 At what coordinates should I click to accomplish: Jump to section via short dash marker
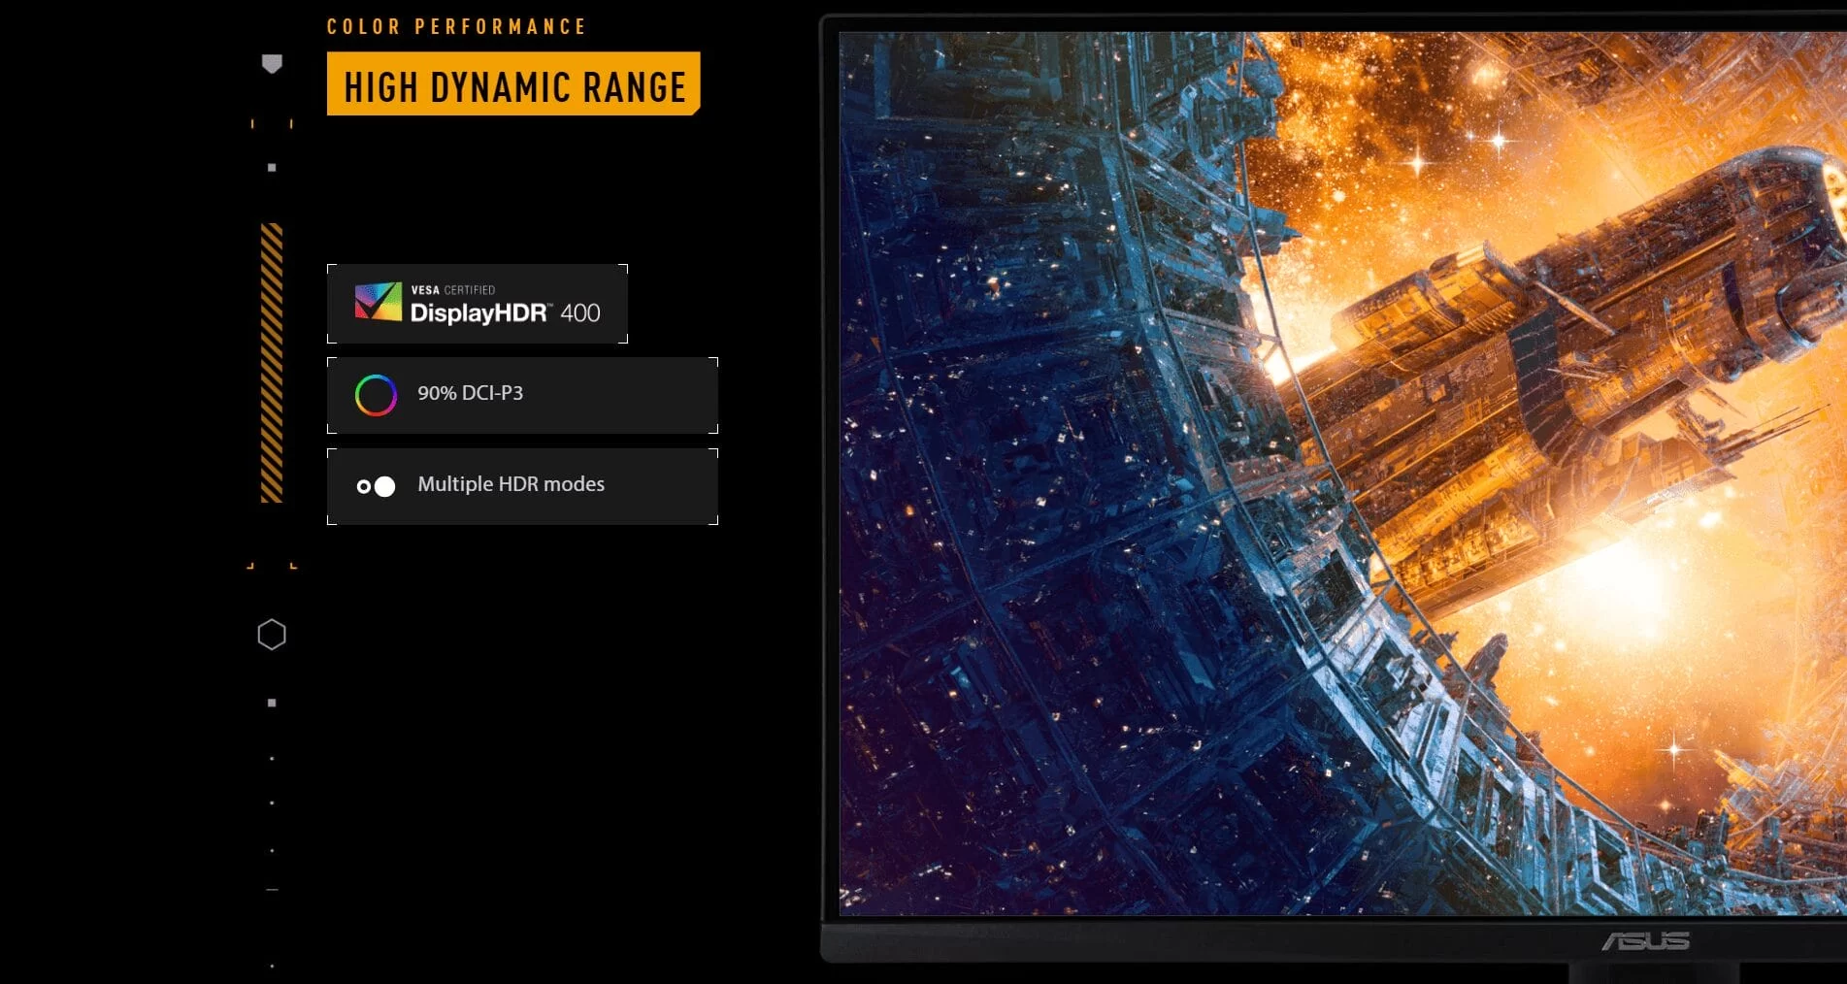(272, 889)
